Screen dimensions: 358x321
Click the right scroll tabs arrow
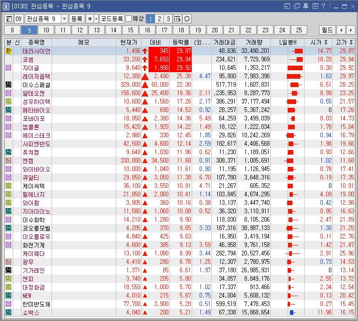[x=351, y=30]
